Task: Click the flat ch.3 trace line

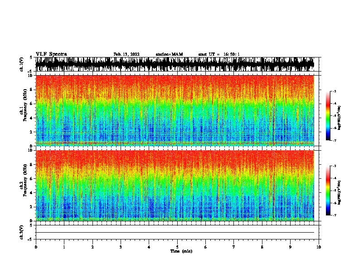Action: coord(175,233)
